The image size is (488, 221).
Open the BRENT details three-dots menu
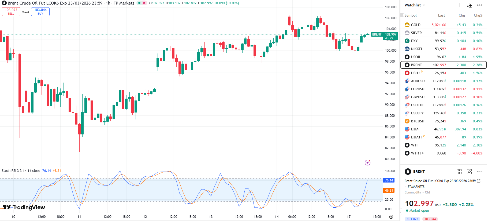click(479, 172)
